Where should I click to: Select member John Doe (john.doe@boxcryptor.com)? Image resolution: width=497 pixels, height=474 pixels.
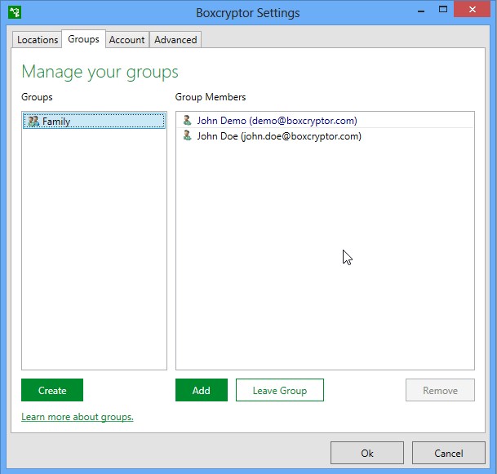pyautogui.click(x=325, y=136)
